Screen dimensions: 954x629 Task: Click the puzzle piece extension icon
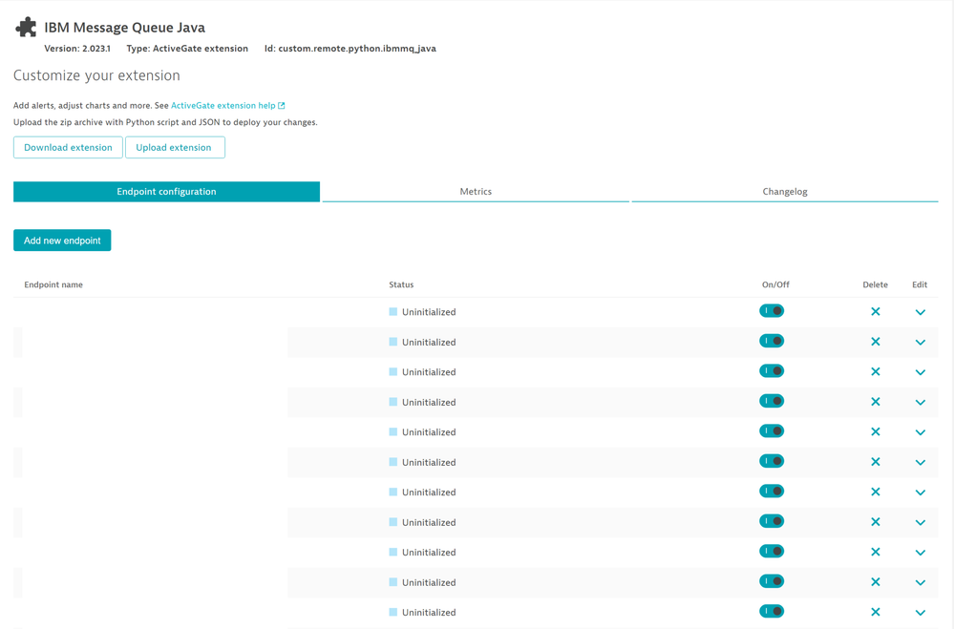click(x=26, y=28)
